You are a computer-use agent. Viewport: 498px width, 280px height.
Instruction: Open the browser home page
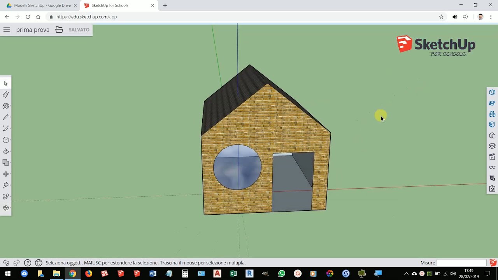point(38,17)
